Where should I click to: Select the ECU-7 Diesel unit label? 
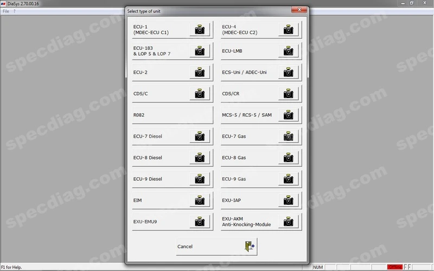(x=148, y=137)
